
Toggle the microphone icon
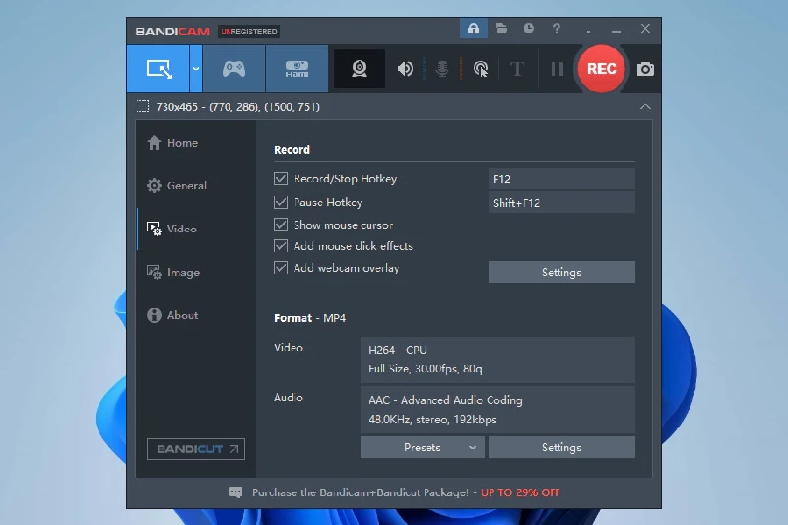pyautogui.click(x=442, y=69)
